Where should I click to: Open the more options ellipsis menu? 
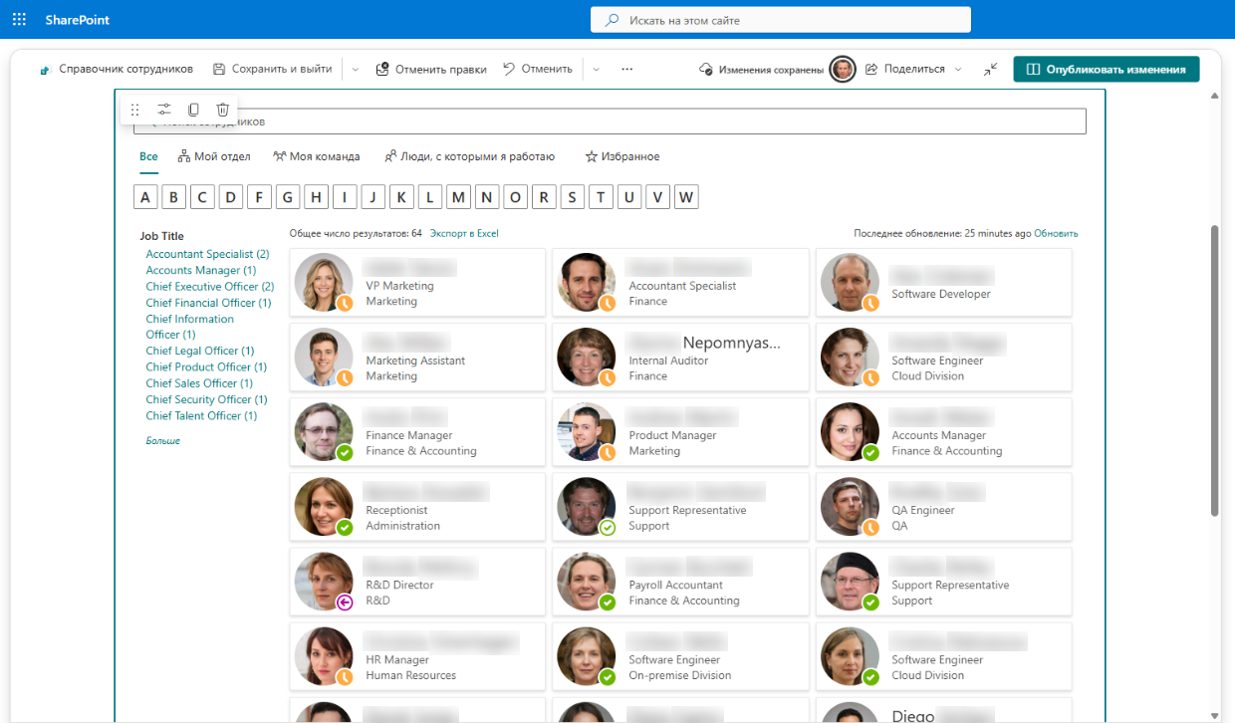626,69
